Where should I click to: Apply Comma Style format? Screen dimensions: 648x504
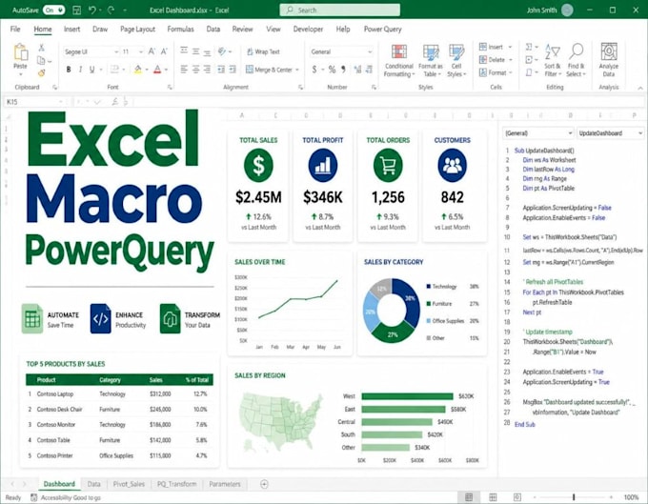(343, 70)
